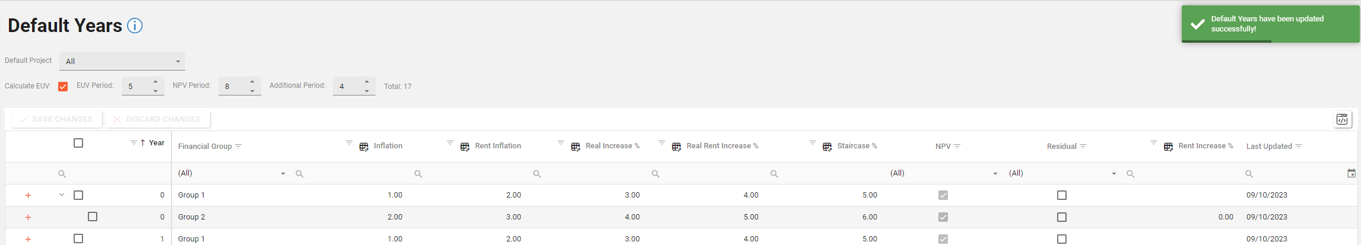Open the Default Project dropdown

(x=122, y=61)
